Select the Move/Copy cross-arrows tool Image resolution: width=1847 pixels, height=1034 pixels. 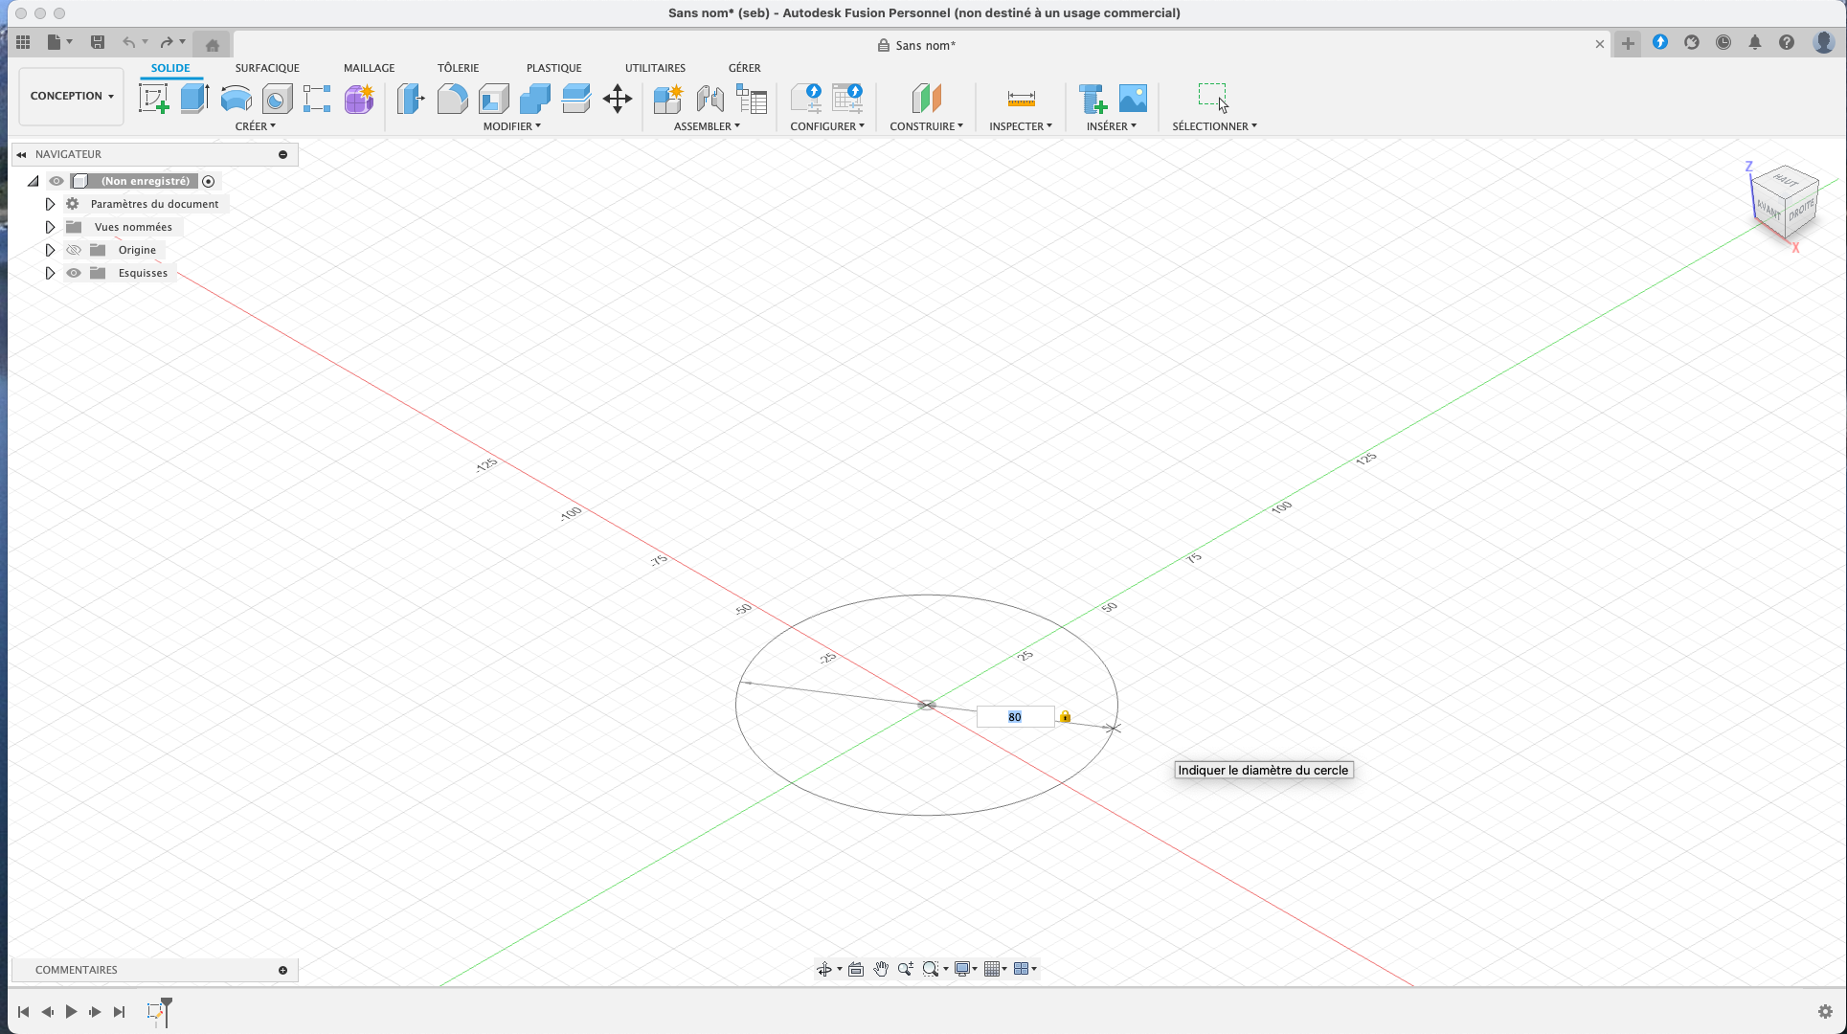[x=617, y=99]
